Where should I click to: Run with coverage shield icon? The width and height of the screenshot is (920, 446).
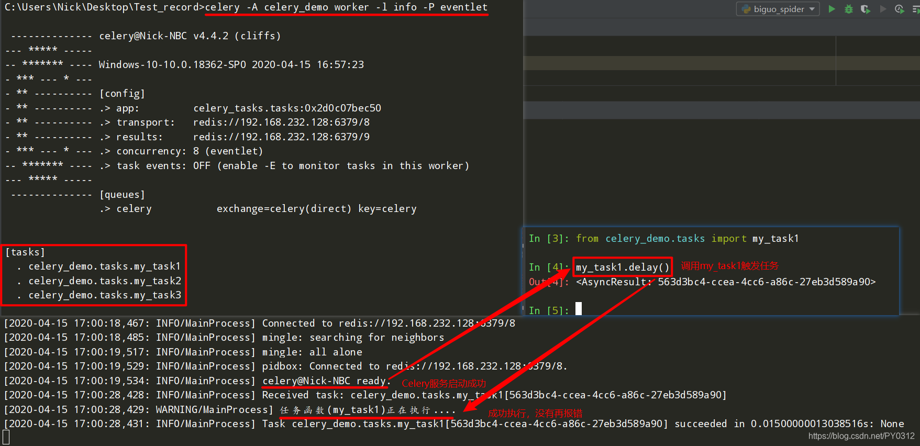tap(866, 9)
